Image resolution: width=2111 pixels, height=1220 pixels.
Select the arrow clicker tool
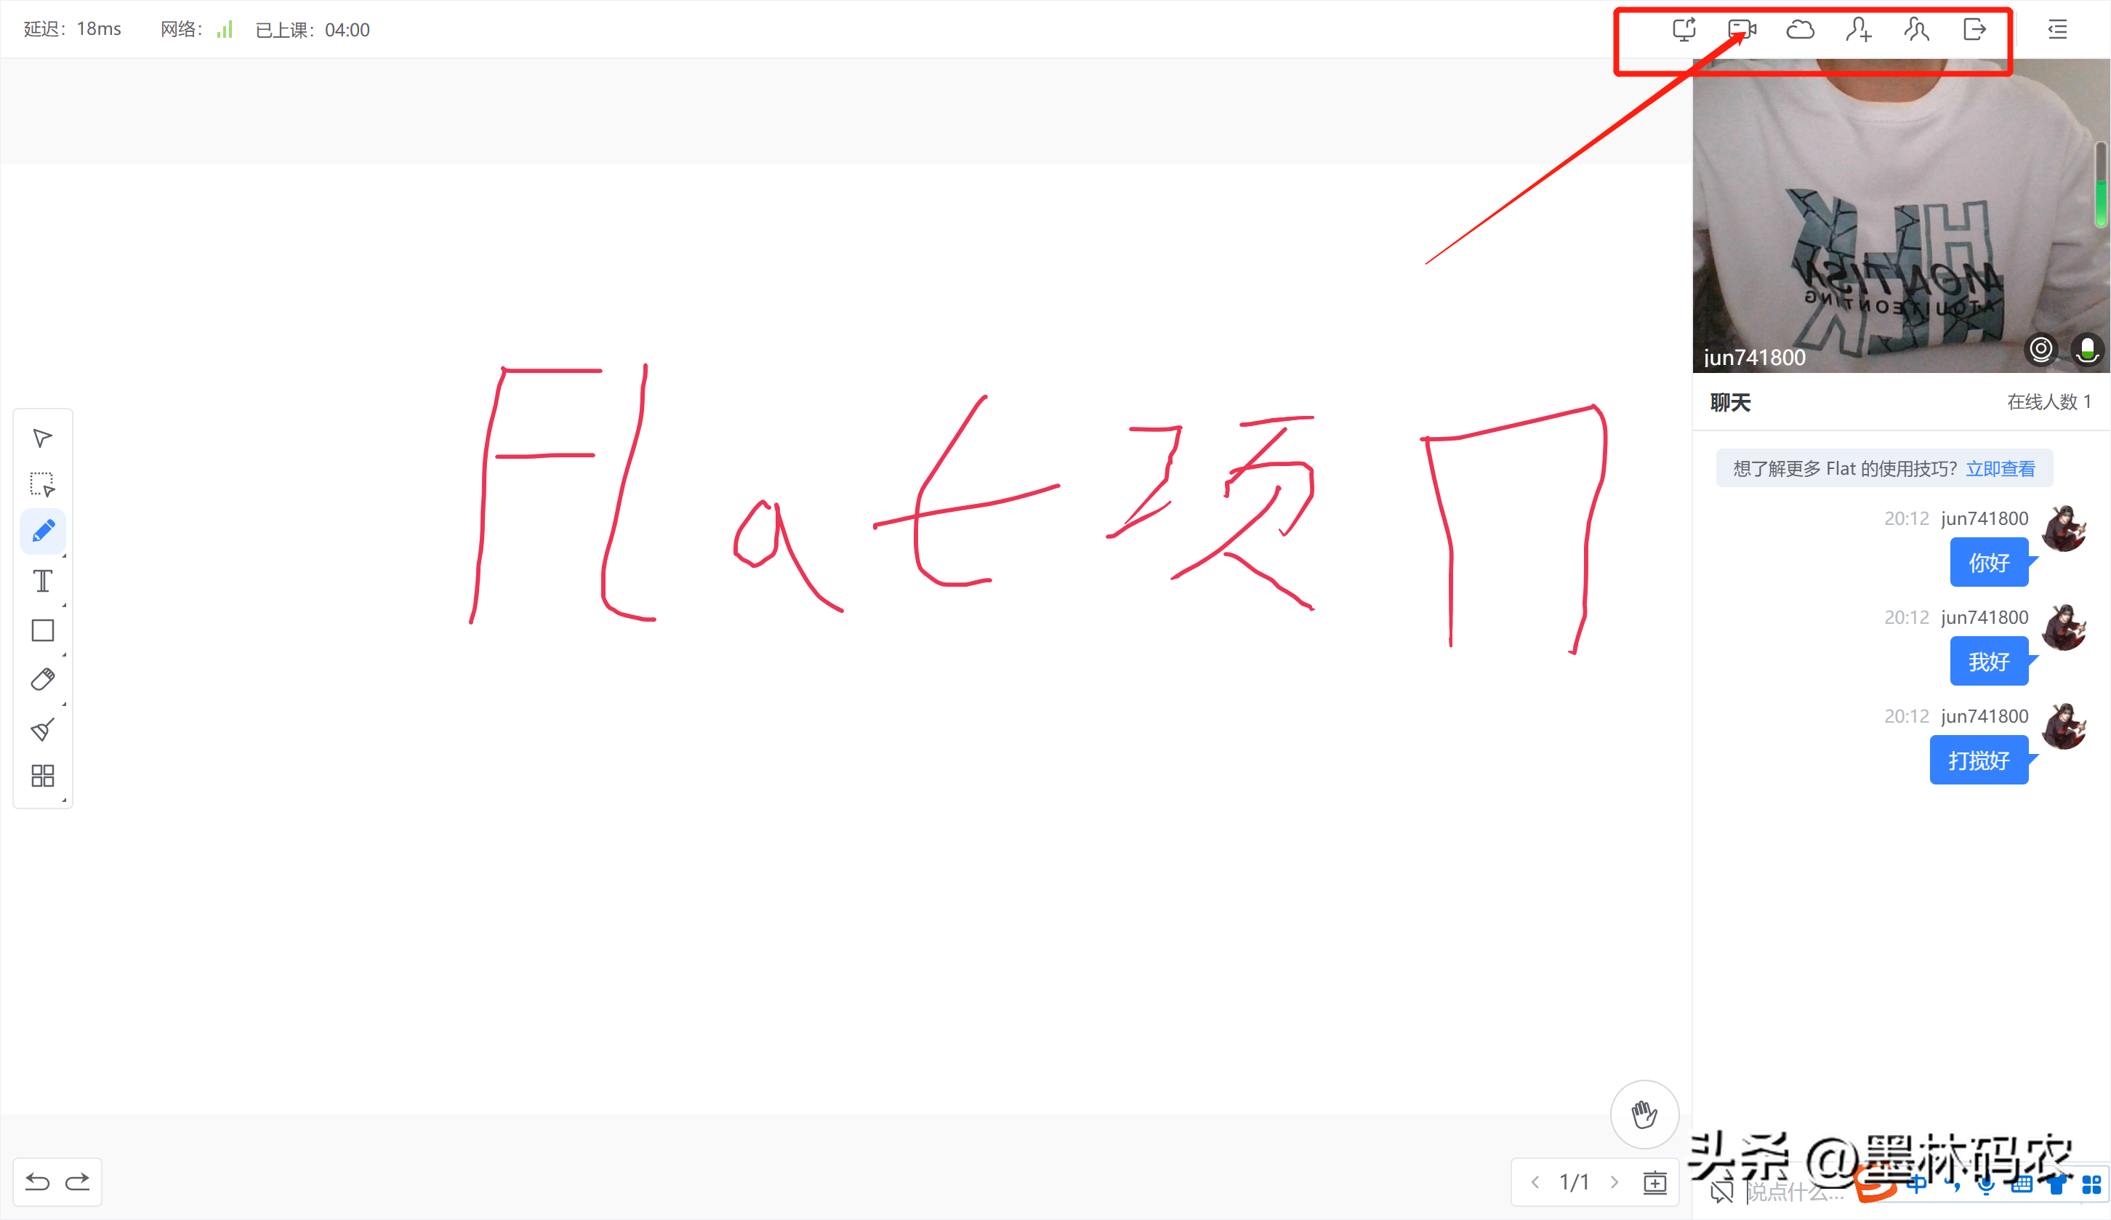[x=43, y=438]
